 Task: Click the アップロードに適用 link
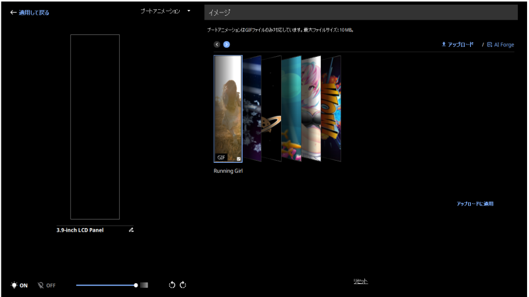point(475,204)
